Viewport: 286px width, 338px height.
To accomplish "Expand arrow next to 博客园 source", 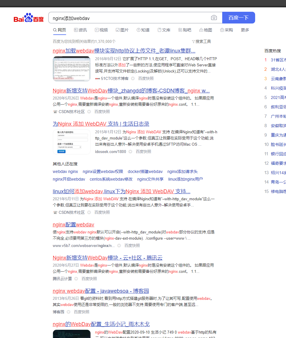I will pyautogui.click(x=68, y=312).
